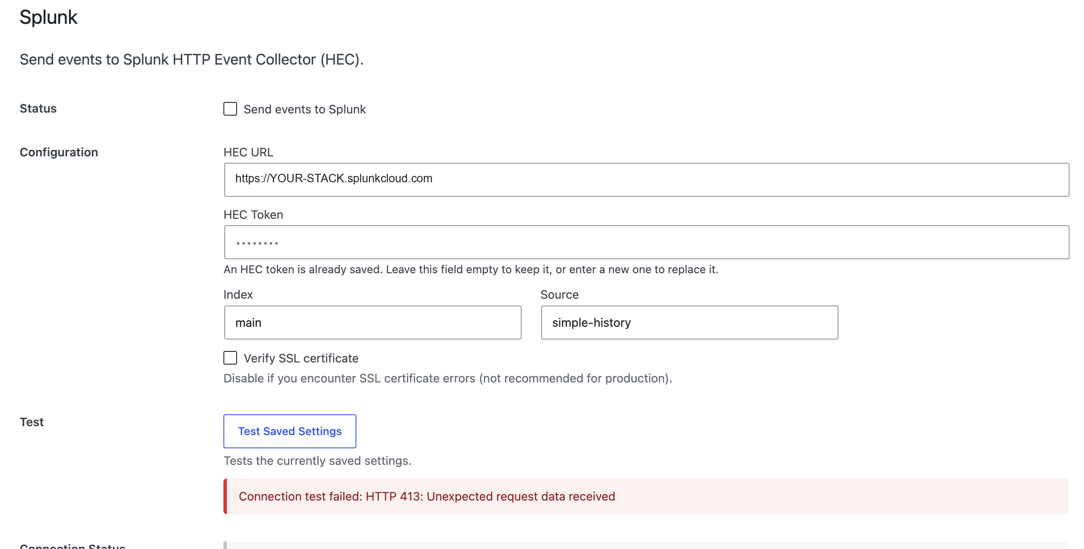Click the Configuration row heading
Viewport: 1084px width, 549px height.
coord(59,152)
